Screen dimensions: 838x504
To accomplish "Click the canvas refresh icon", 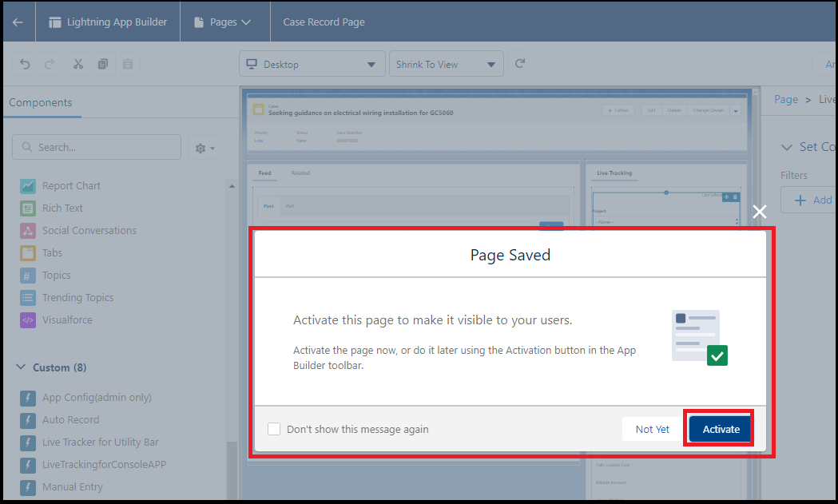I will coord(519,64).
